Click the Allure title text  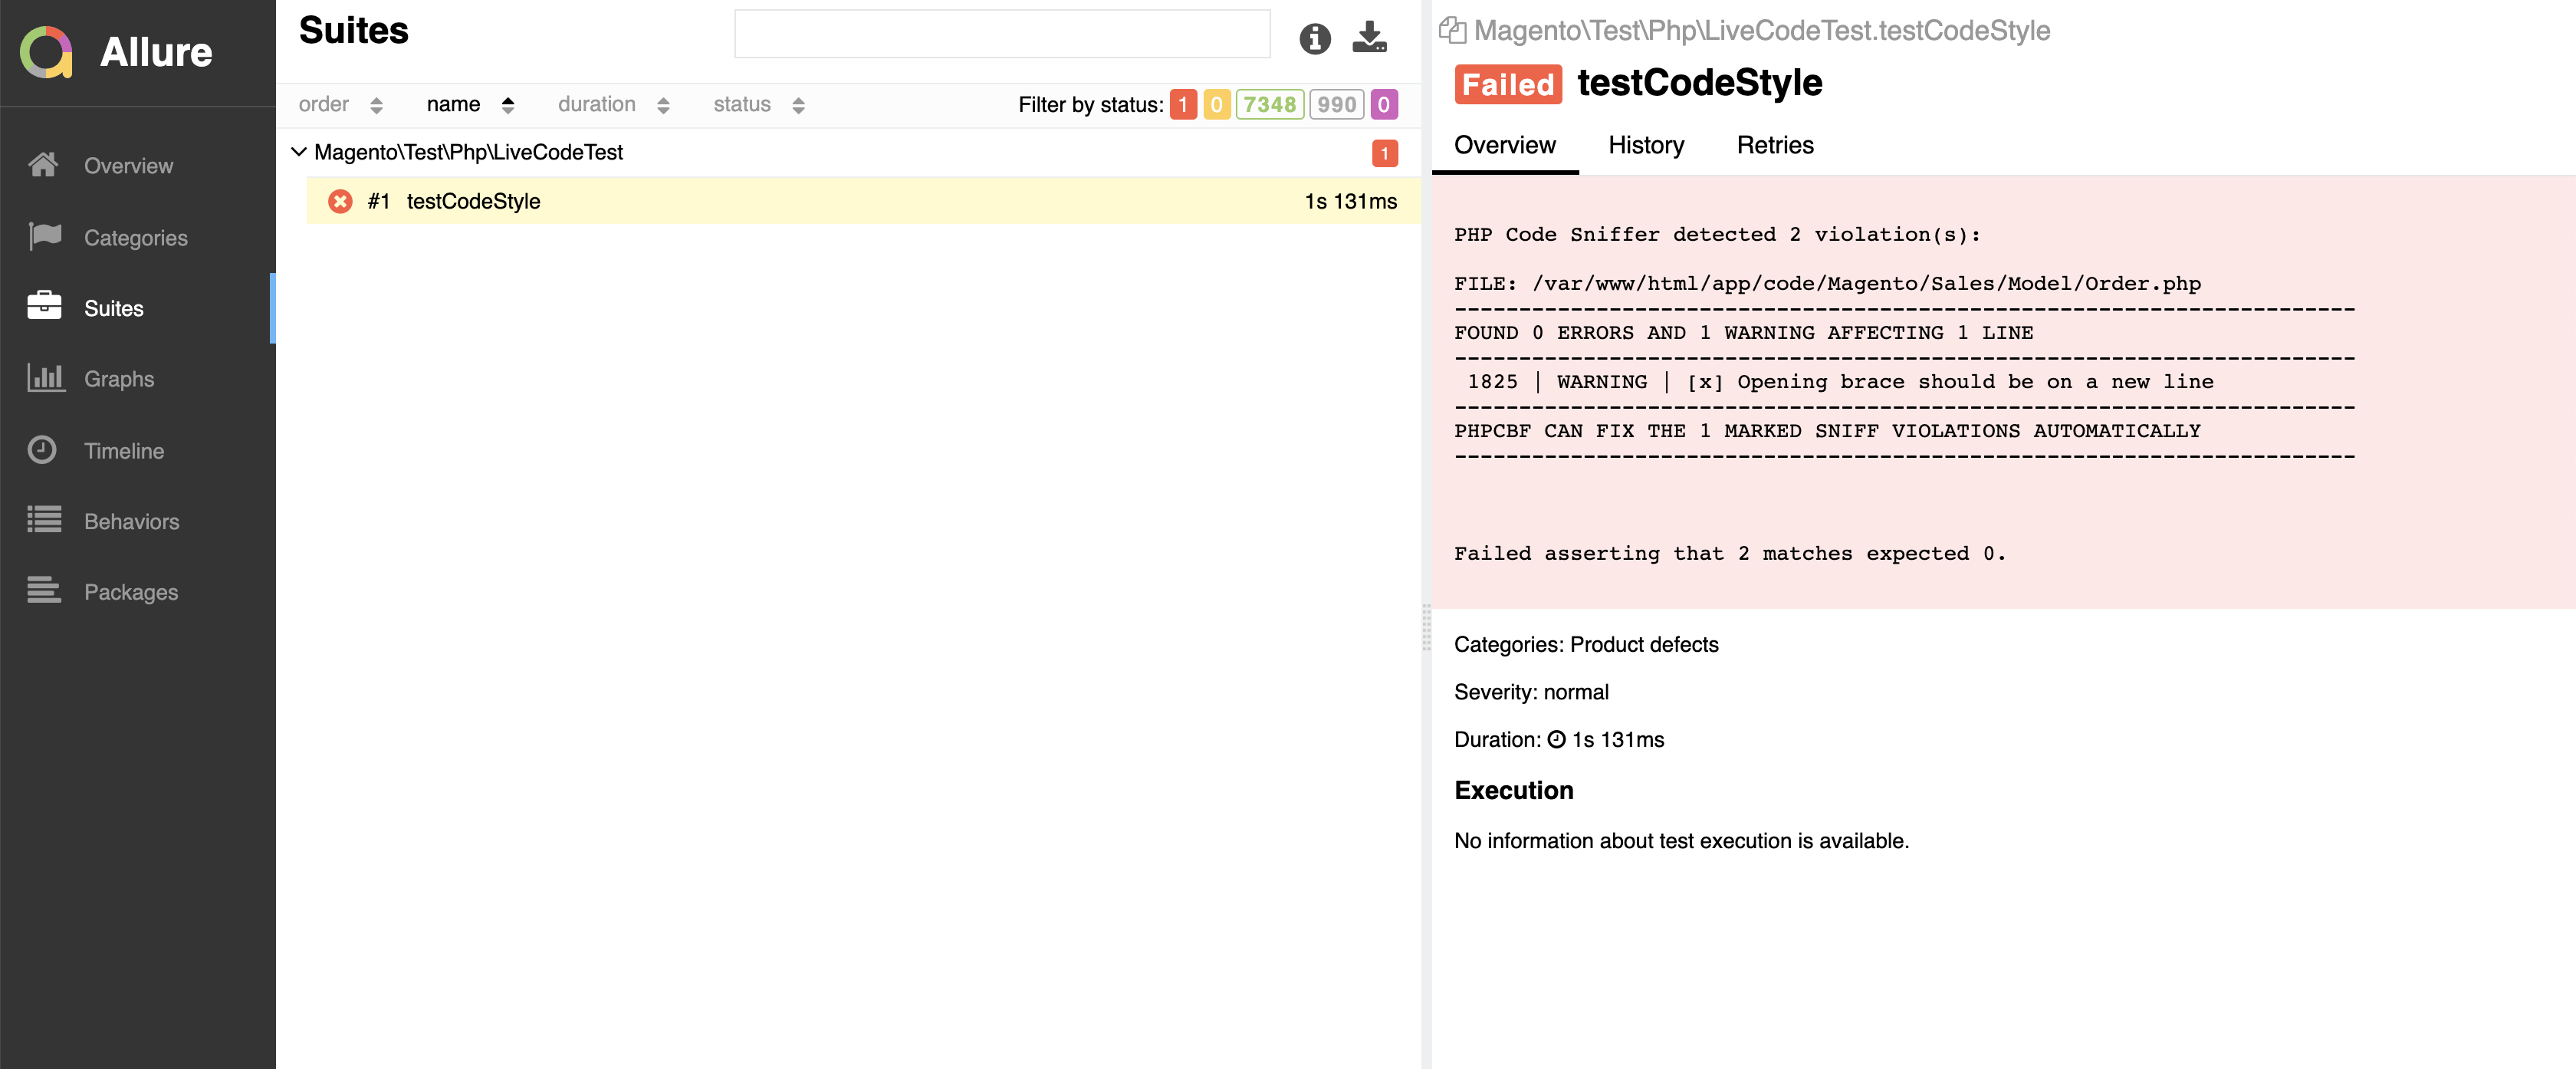tap(156, 52)
